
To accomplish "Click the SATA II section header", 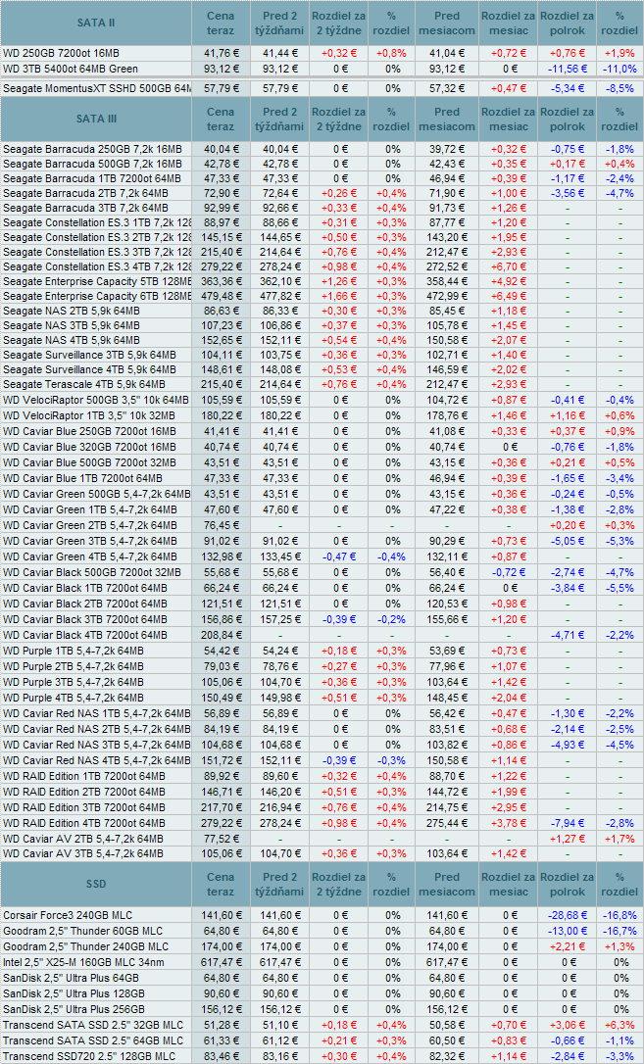I will 96,23.
